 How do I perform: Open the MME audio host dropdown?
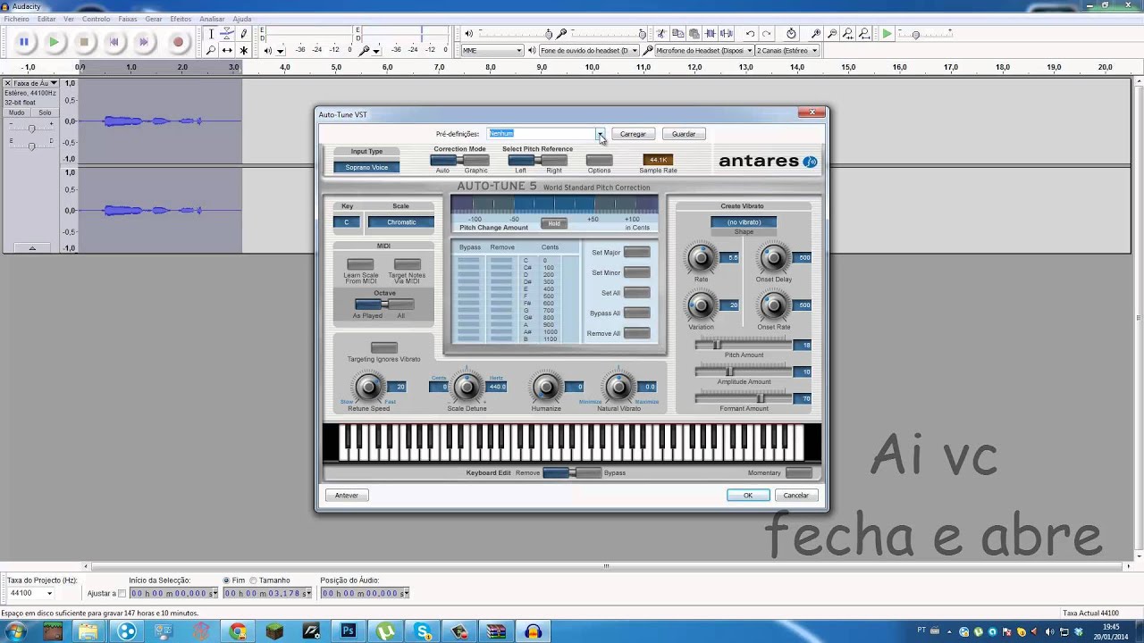click(492, 51)
